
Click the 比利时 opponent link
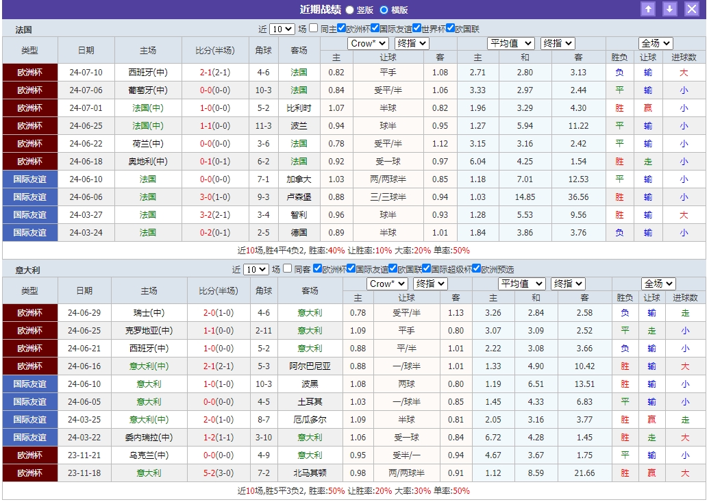tap(299, 108)
